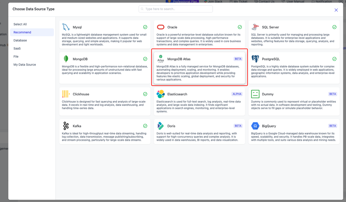Focus the 'Type here to search..' field
The height and width of the screenshot is (202, 346).
(x=176, y=9)
